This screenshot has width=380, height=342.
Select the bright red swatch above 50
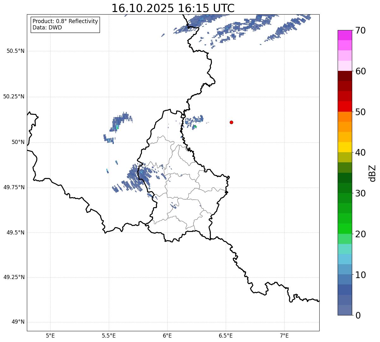[345, 106]
